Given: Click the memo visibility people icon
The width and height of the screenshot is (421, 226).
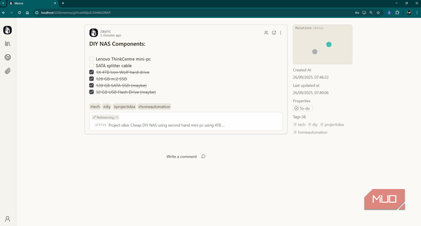Looking at the screenshot, I should click(x=266, y=33).
